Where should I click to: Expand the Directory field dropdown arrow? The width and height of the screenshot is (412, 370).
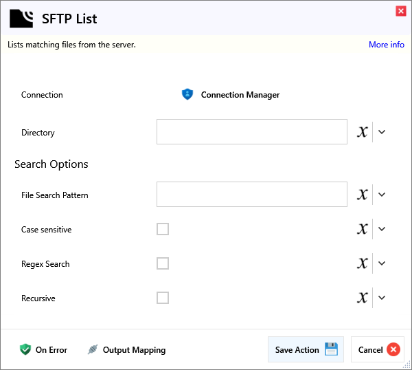pos(382,132)
